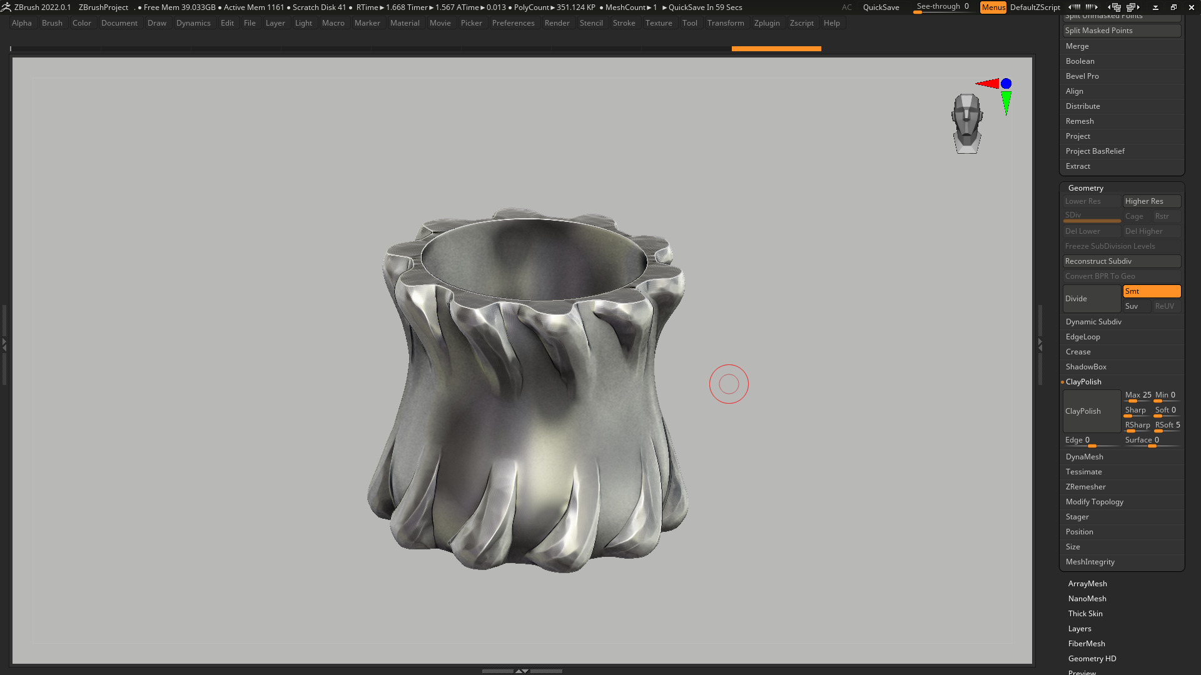The height and width of the screenshot is (675, 1201).
Task: Toggle Freeze SubDivision Levels
Action: pyautogui.click(x=1122, y=246)
